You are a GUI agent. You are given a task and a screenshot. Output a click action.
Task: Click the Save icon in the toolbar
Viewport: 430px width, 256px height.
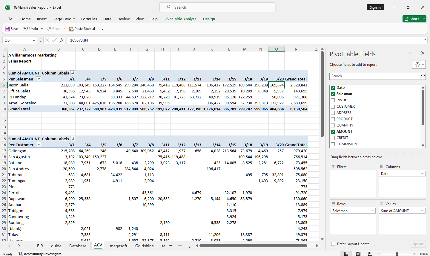pos(7,29)
